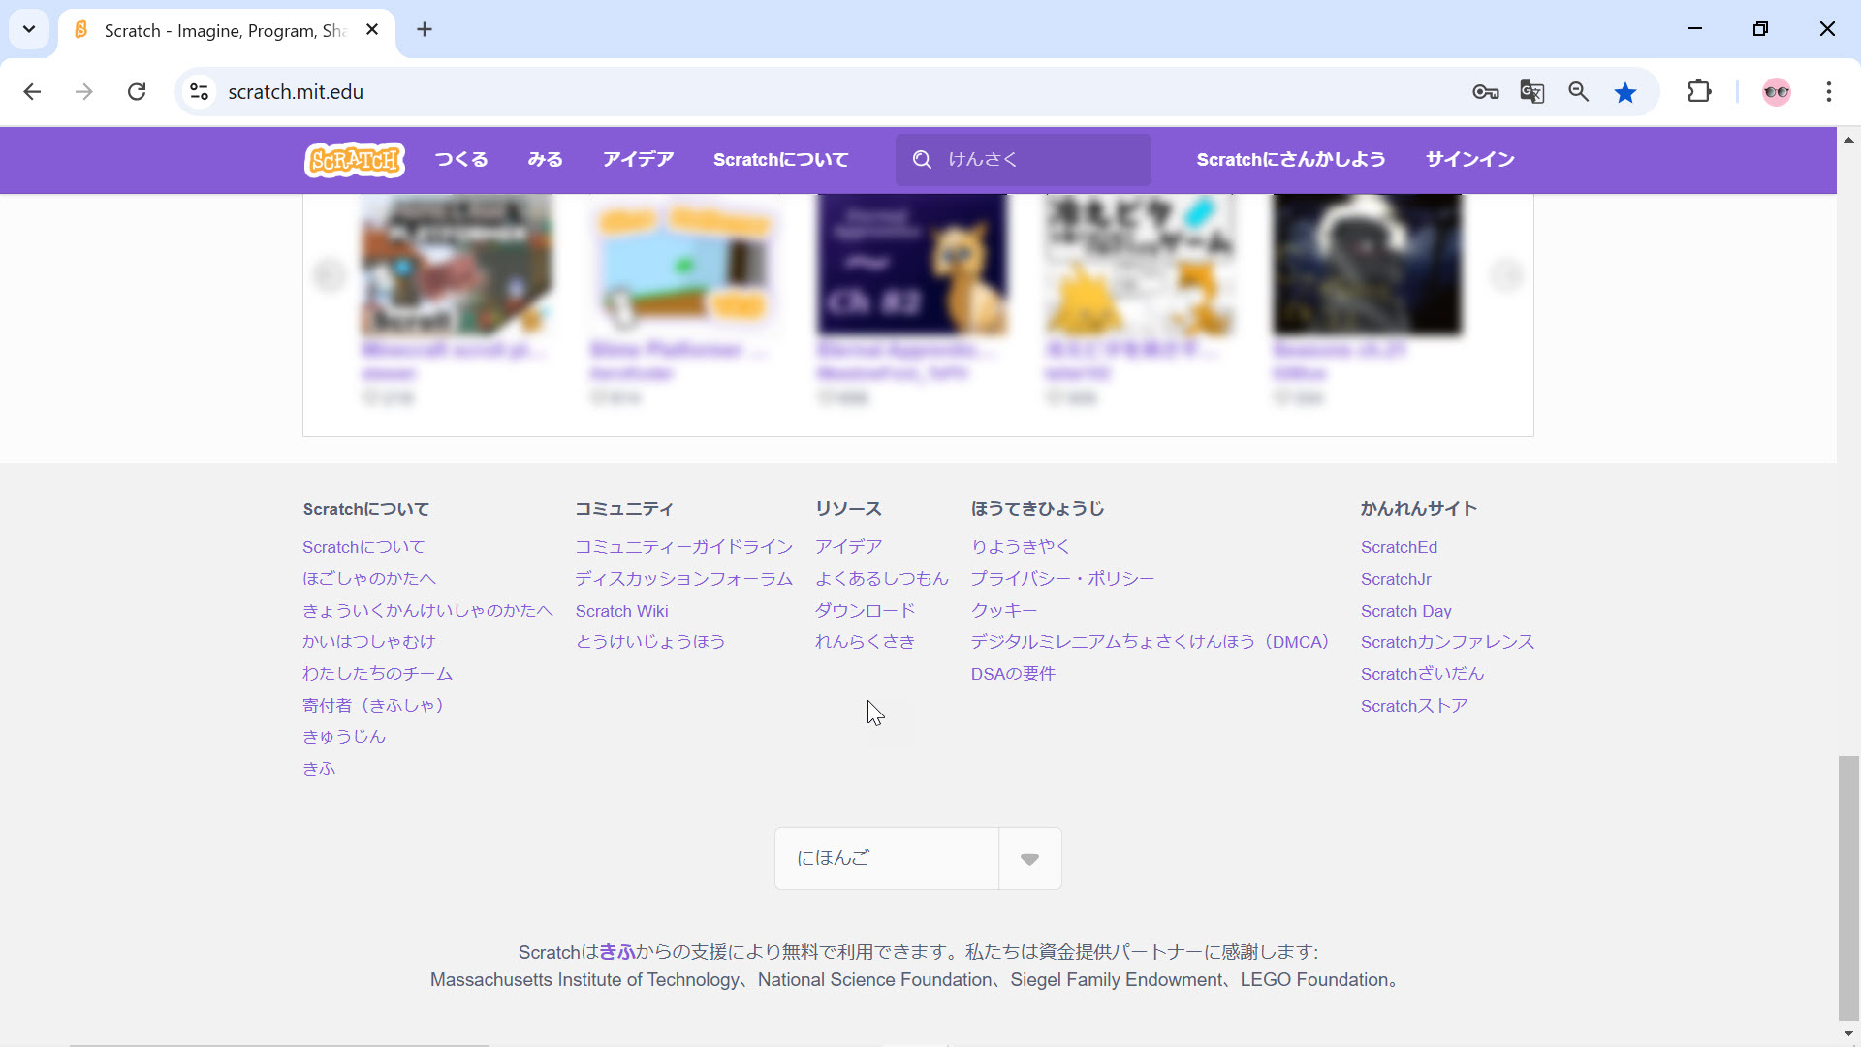
Task: Open れんらくさき link
Action: [866, 642]
